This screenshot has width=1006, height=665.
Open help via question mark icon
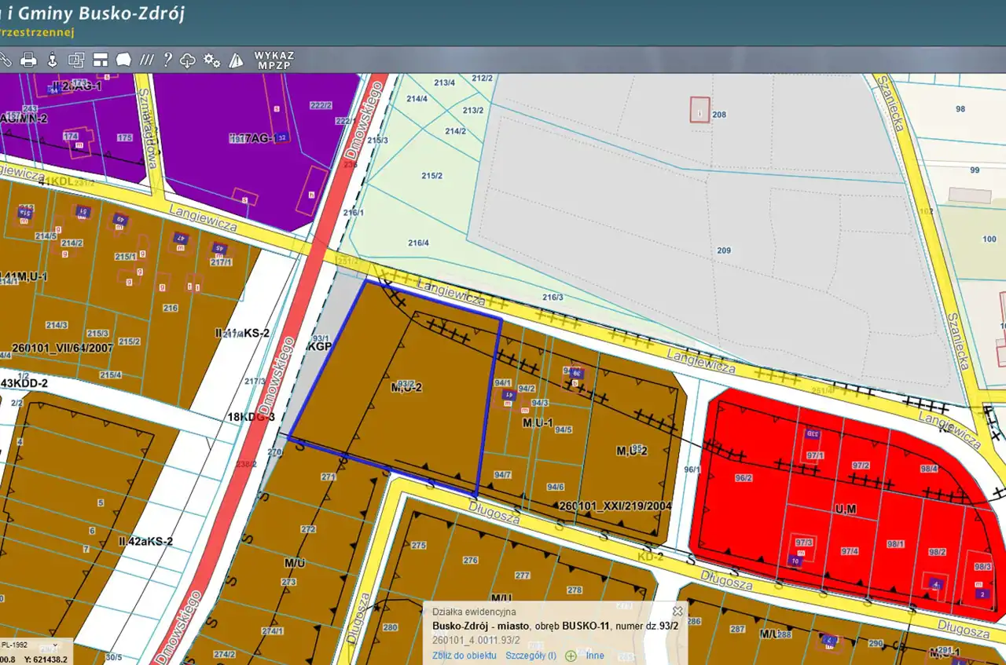(167, 60)
